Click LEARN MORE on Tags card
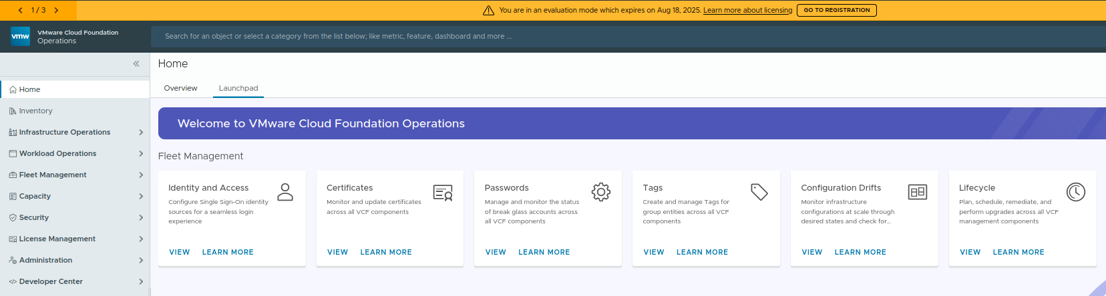 click(703, 252)
